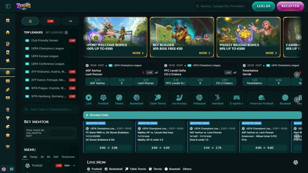Open the slot machine icon in sidebar
Viewport: 308px width, 173px height.
8,44
